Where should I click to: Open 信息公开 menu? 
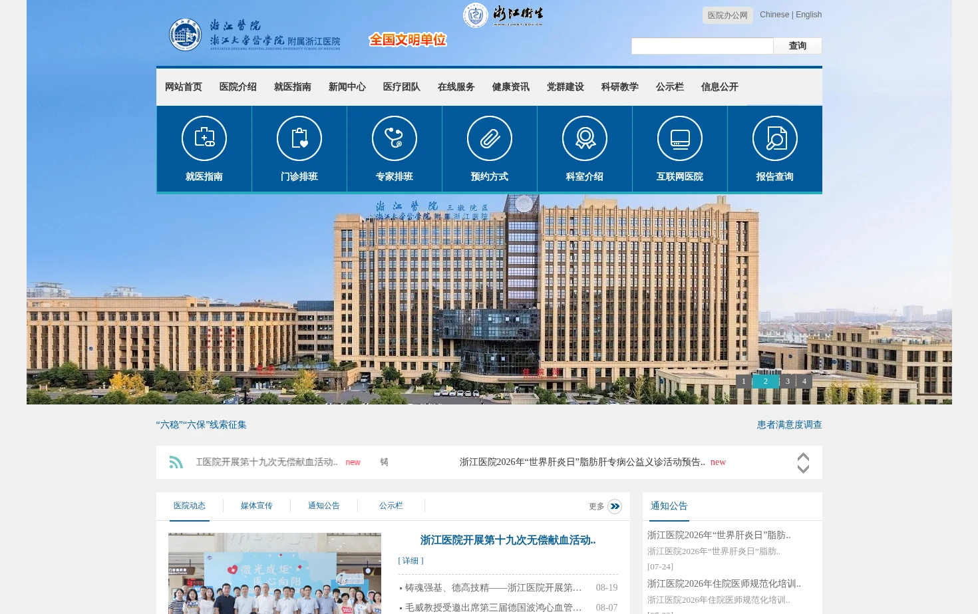coord(720,87)
